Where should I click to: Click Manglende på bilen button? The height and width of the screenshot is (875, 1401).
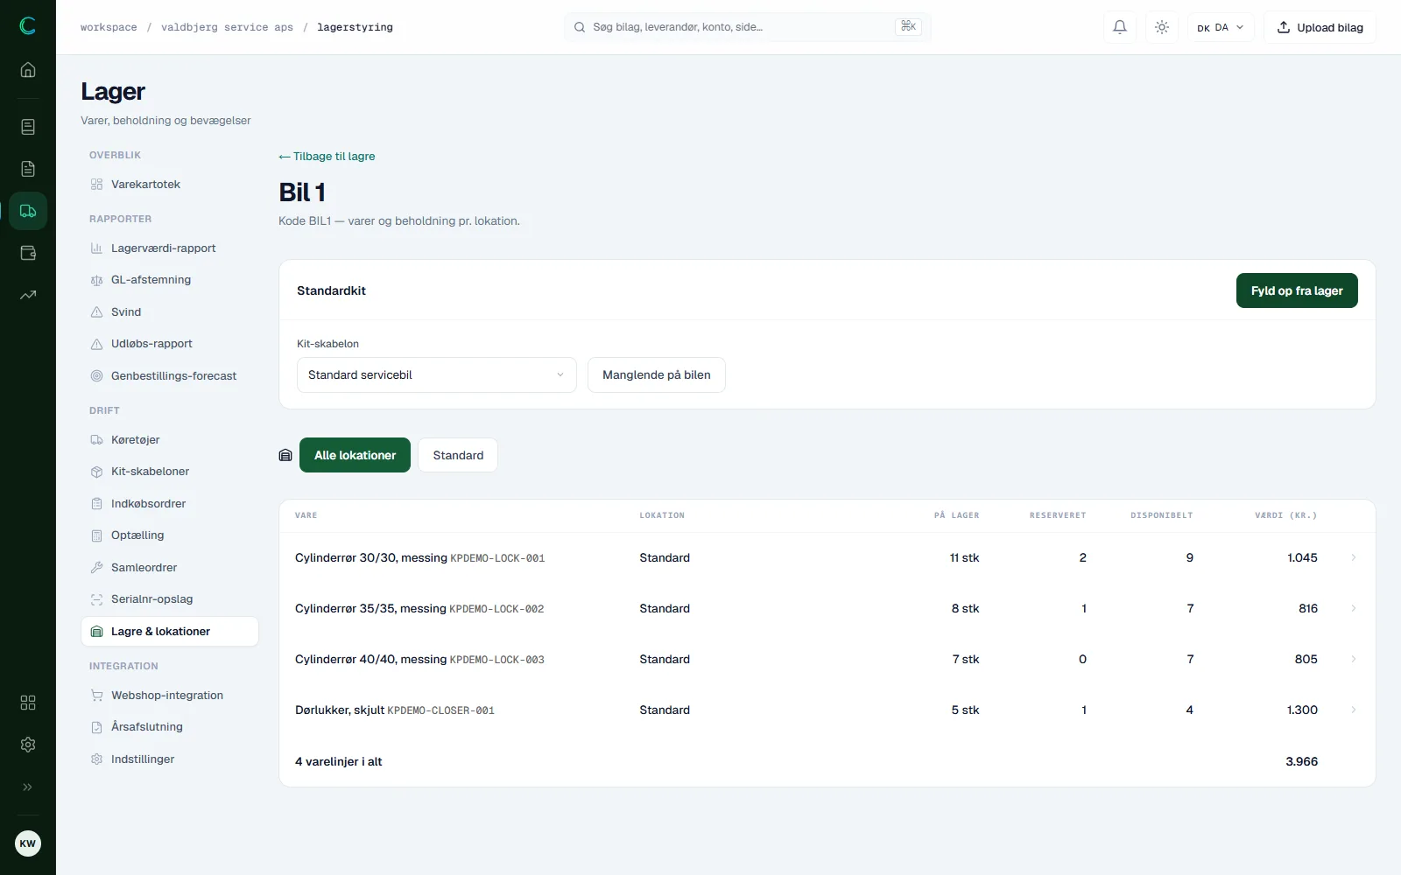click(657, 374)
